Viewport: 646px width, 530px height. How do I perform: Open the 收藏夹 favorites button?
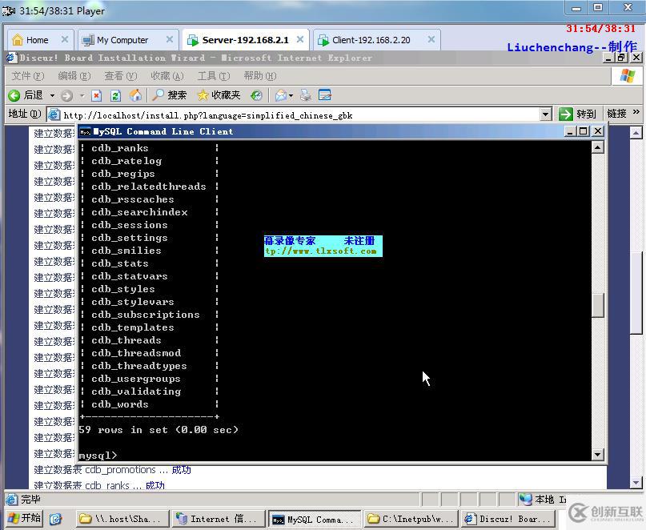pos(219,95)
